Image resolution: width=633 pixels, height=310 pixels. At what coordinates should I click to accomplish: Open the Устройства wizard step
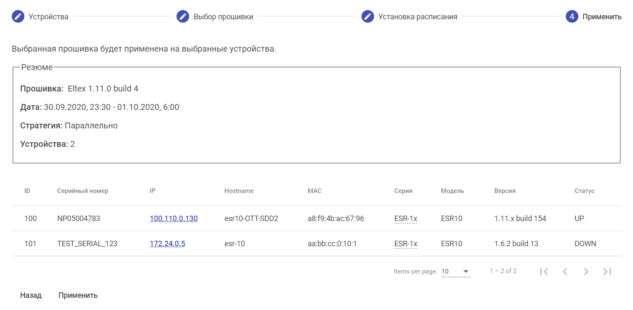click(48, 17)
